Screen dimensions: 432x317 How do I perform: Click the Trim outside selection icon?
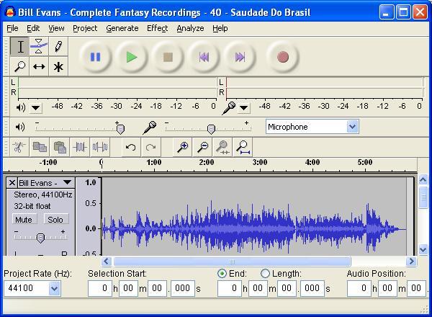coord(80,147)
